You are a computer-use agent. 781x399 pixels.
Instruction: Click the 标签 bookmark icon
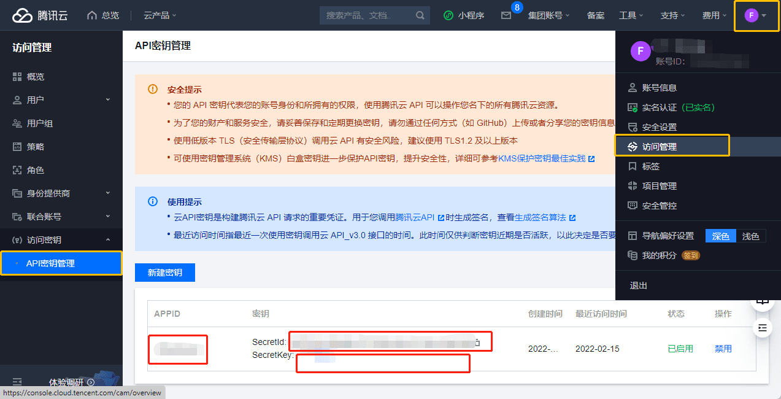[x=633, y=166]
